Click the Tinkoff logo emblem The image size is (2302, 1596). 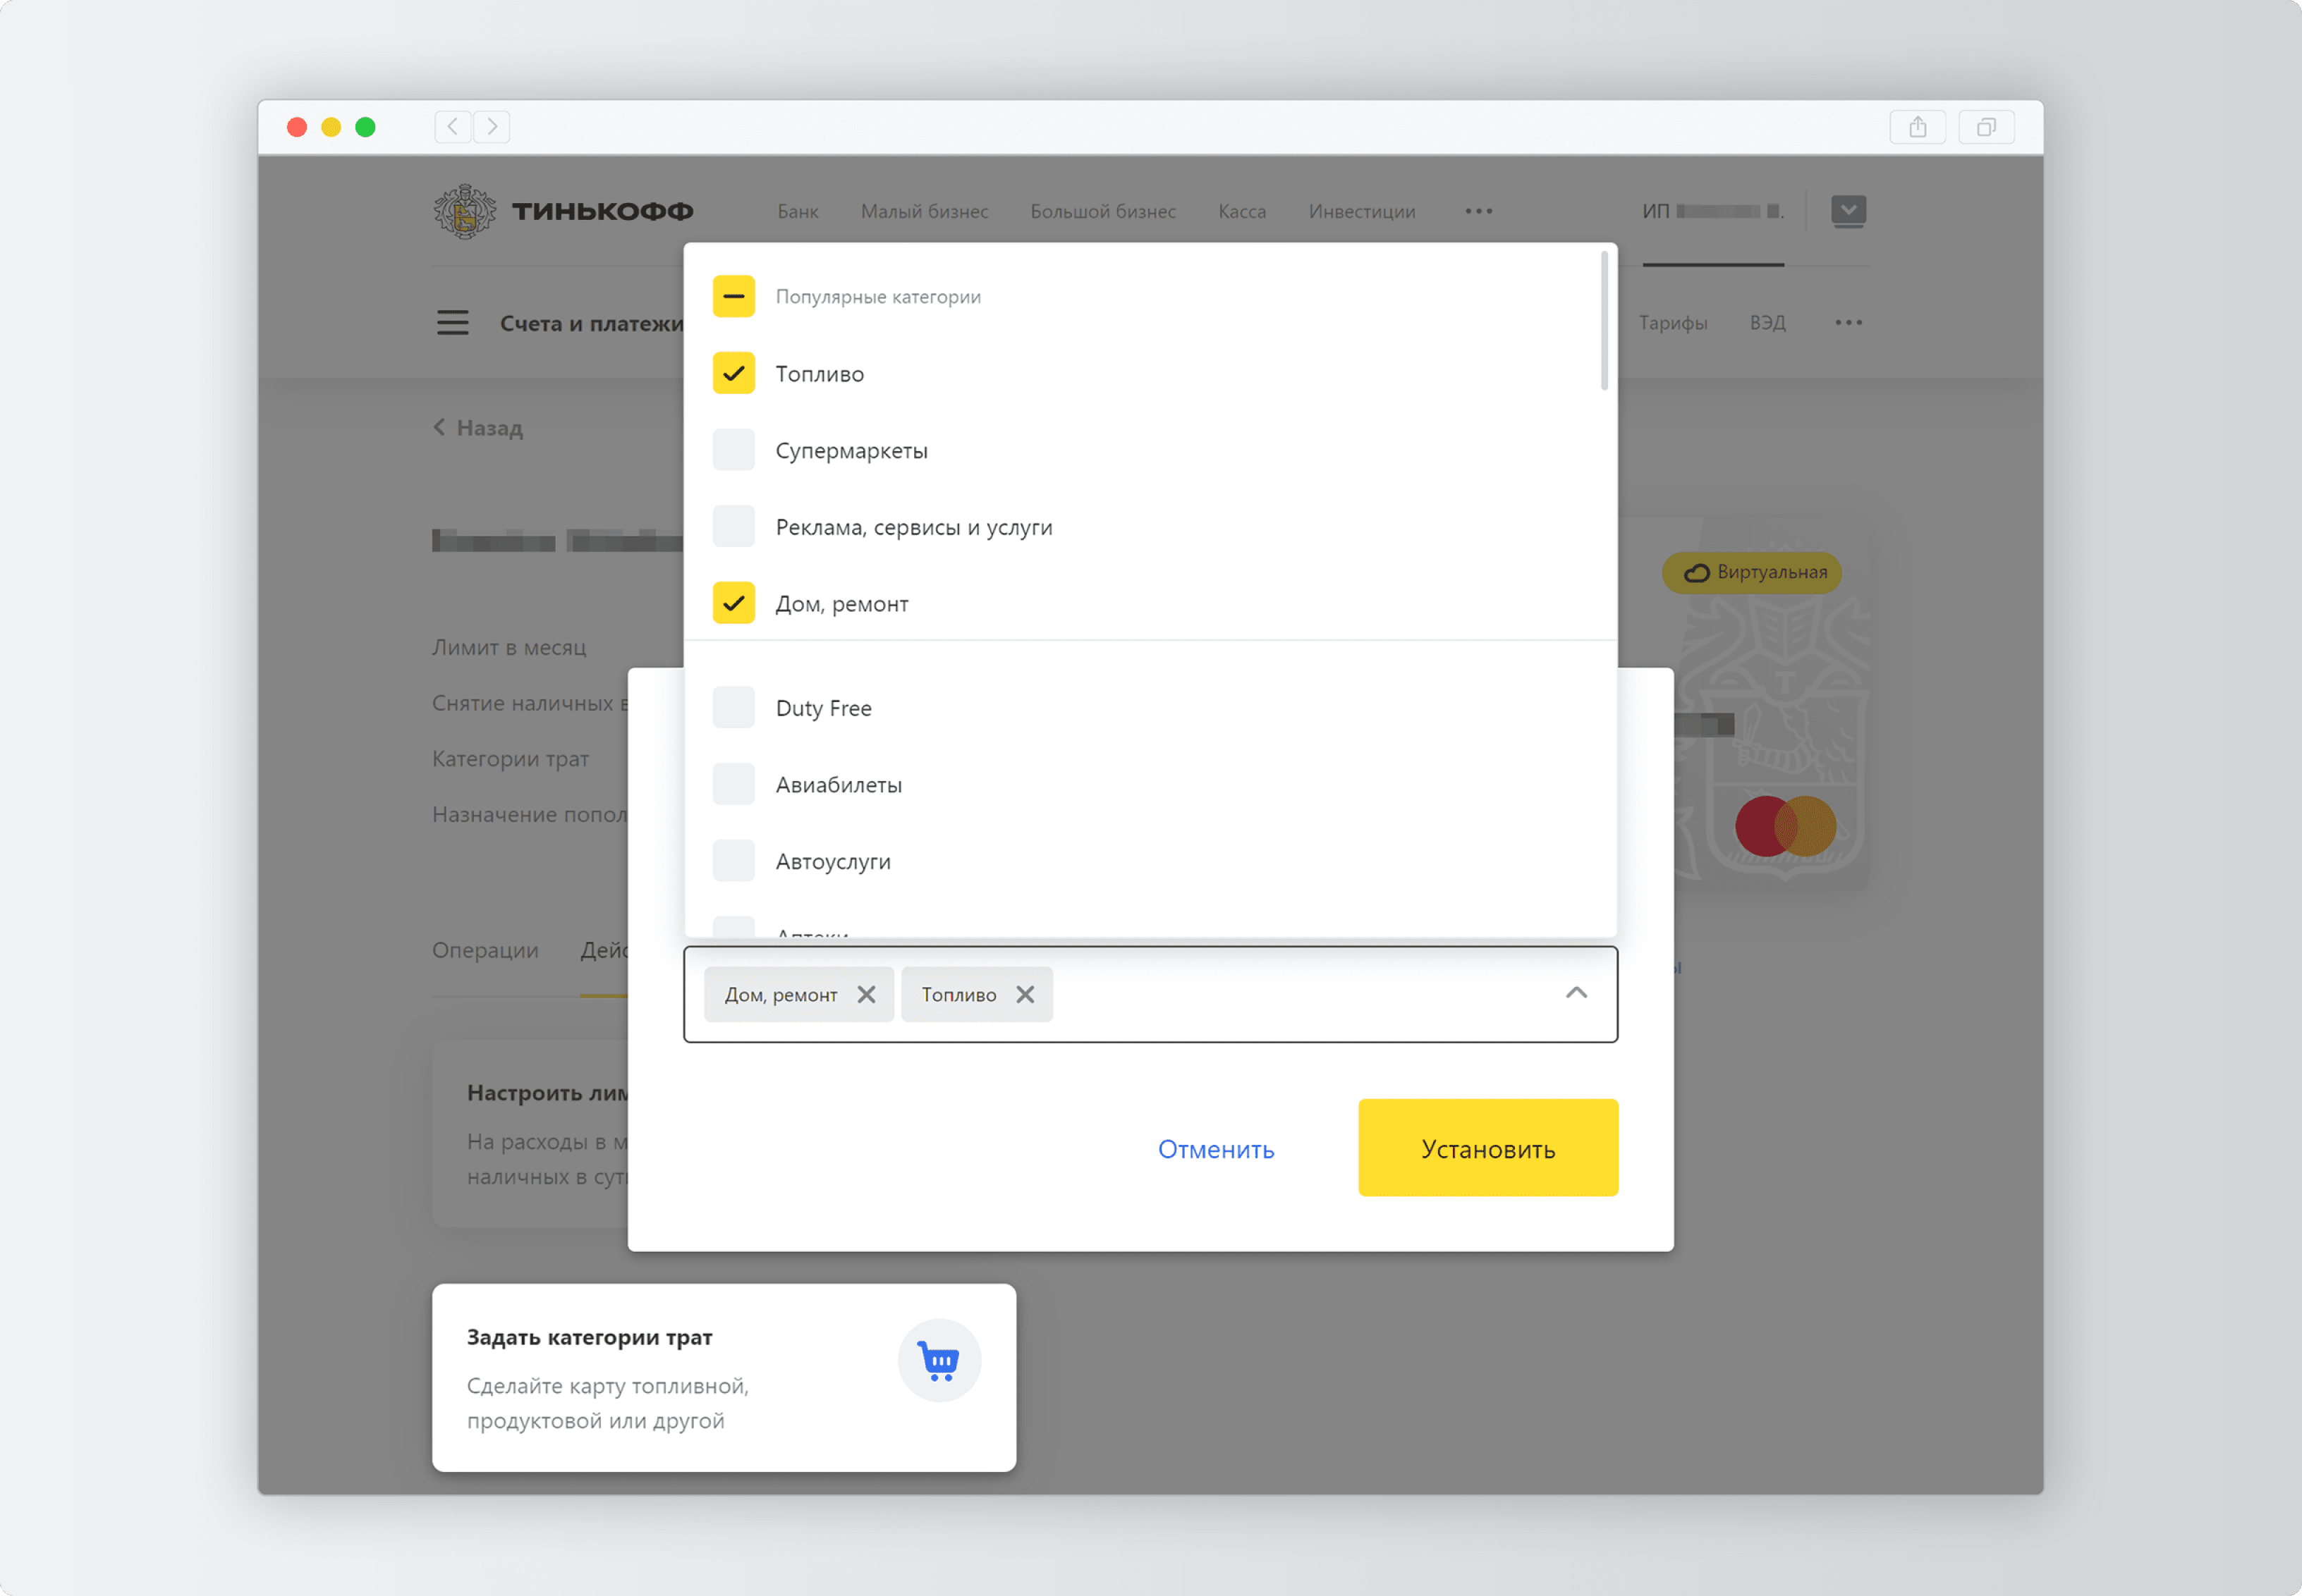click(464, 211)
